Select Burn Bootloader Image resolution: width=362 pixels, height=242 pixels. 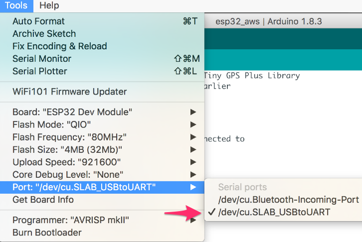pyautogui.click(x=102, y=233)
